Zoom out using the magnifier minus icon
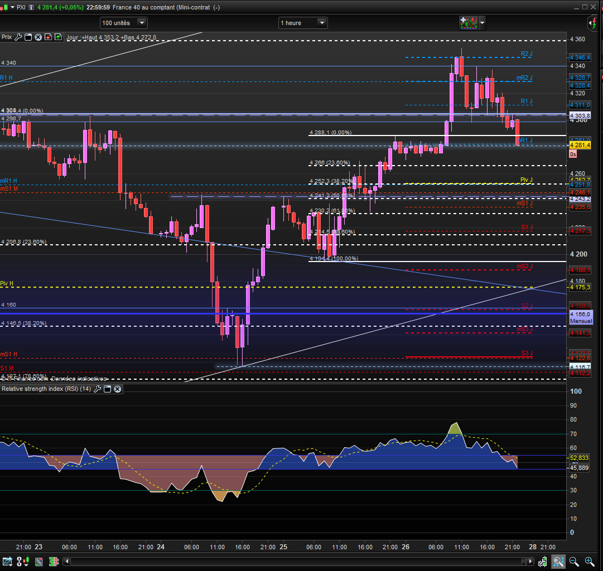 coord(573,561)
